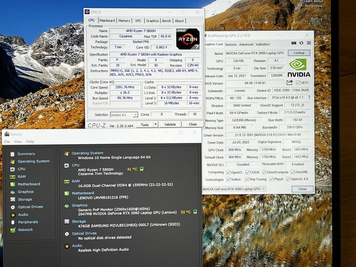The image size is (356, 267).
Task: Switch to the Memory tab in CPU-Z
Action: (x=124, y=21)
